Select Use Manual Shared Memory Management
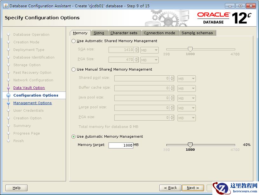Image resolution: width=259 pixels, height=195 pixels. coord(74,69)
